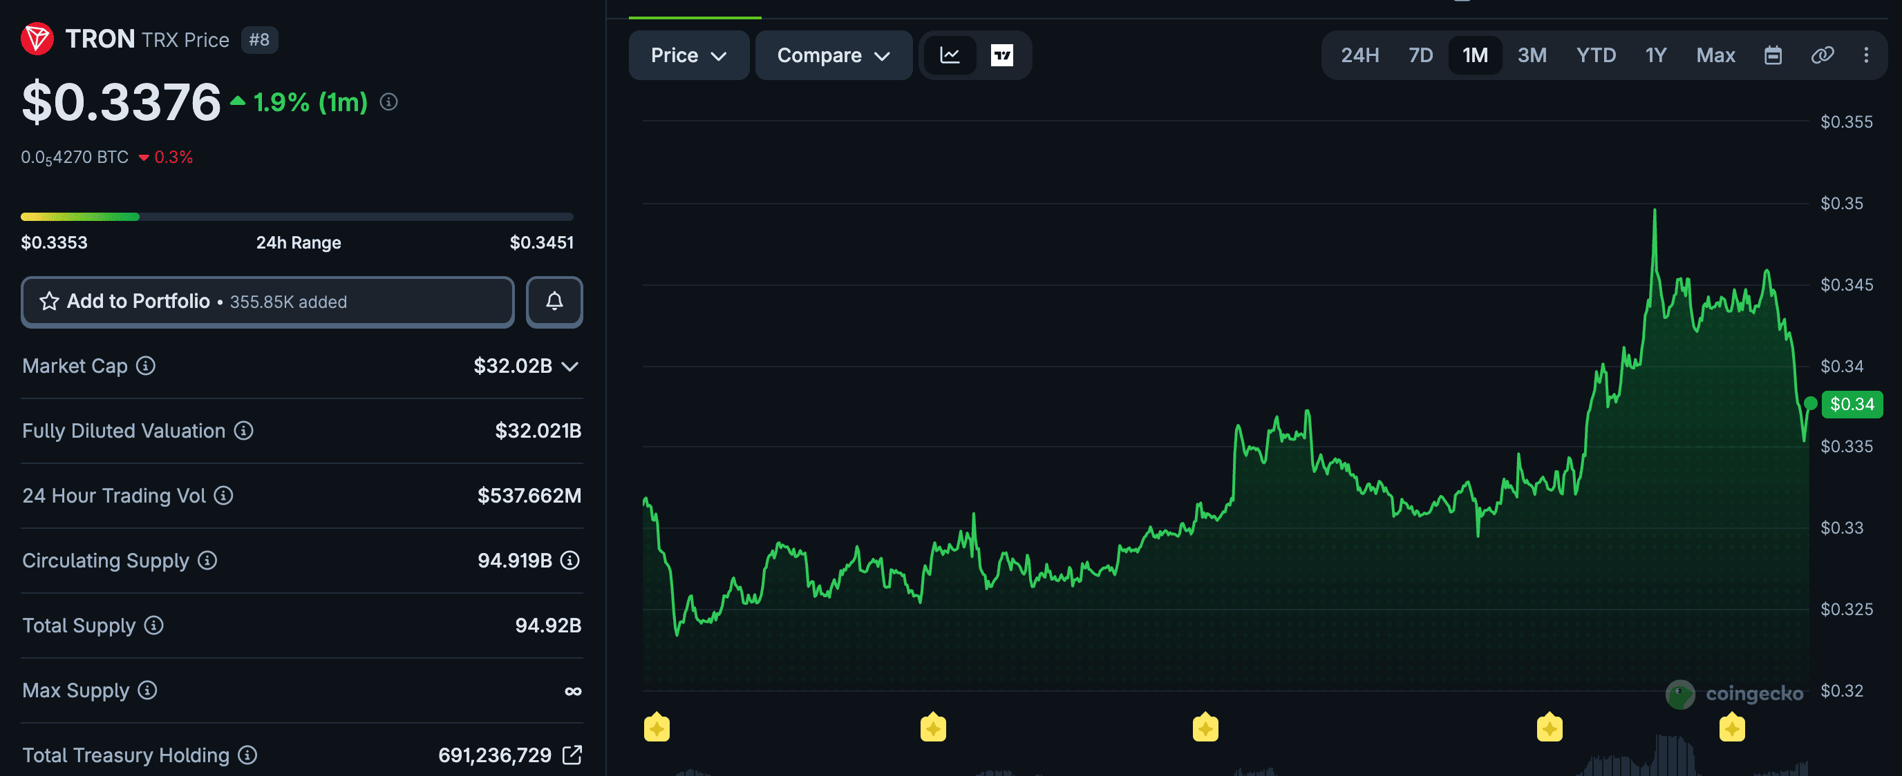Viewport: 1902px width, 776px height.
Task: Click the $32.02B market cap value
Action: click(513, 366)
